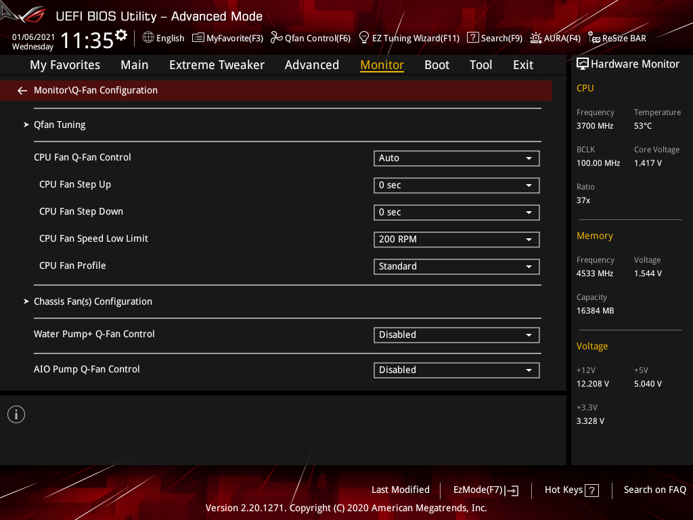
Task: Open the My Favorites tab
Action: (65, 65)
